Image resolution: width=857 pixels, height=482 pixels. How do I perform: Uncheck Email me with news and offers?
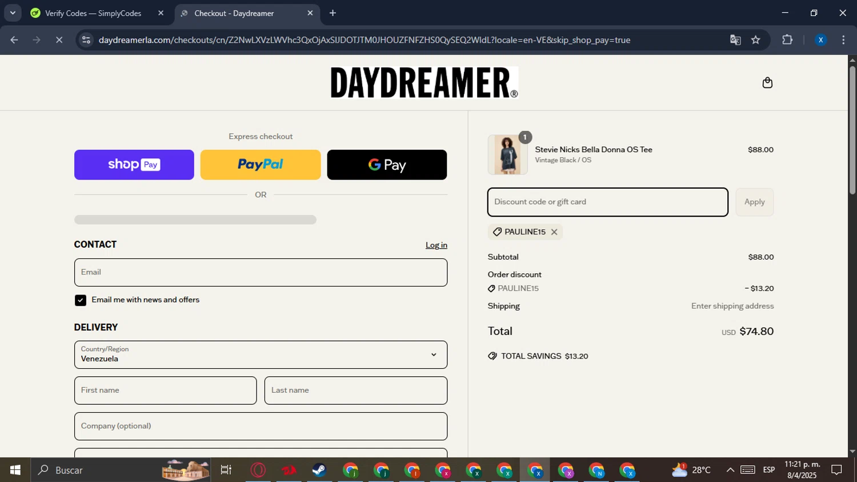click(x=81, y=300)
